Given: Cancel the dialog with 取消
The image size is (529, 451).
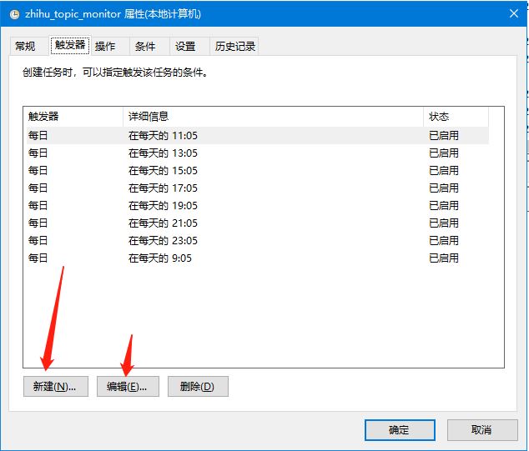Looking at the screenshot, I should [482, 430].
